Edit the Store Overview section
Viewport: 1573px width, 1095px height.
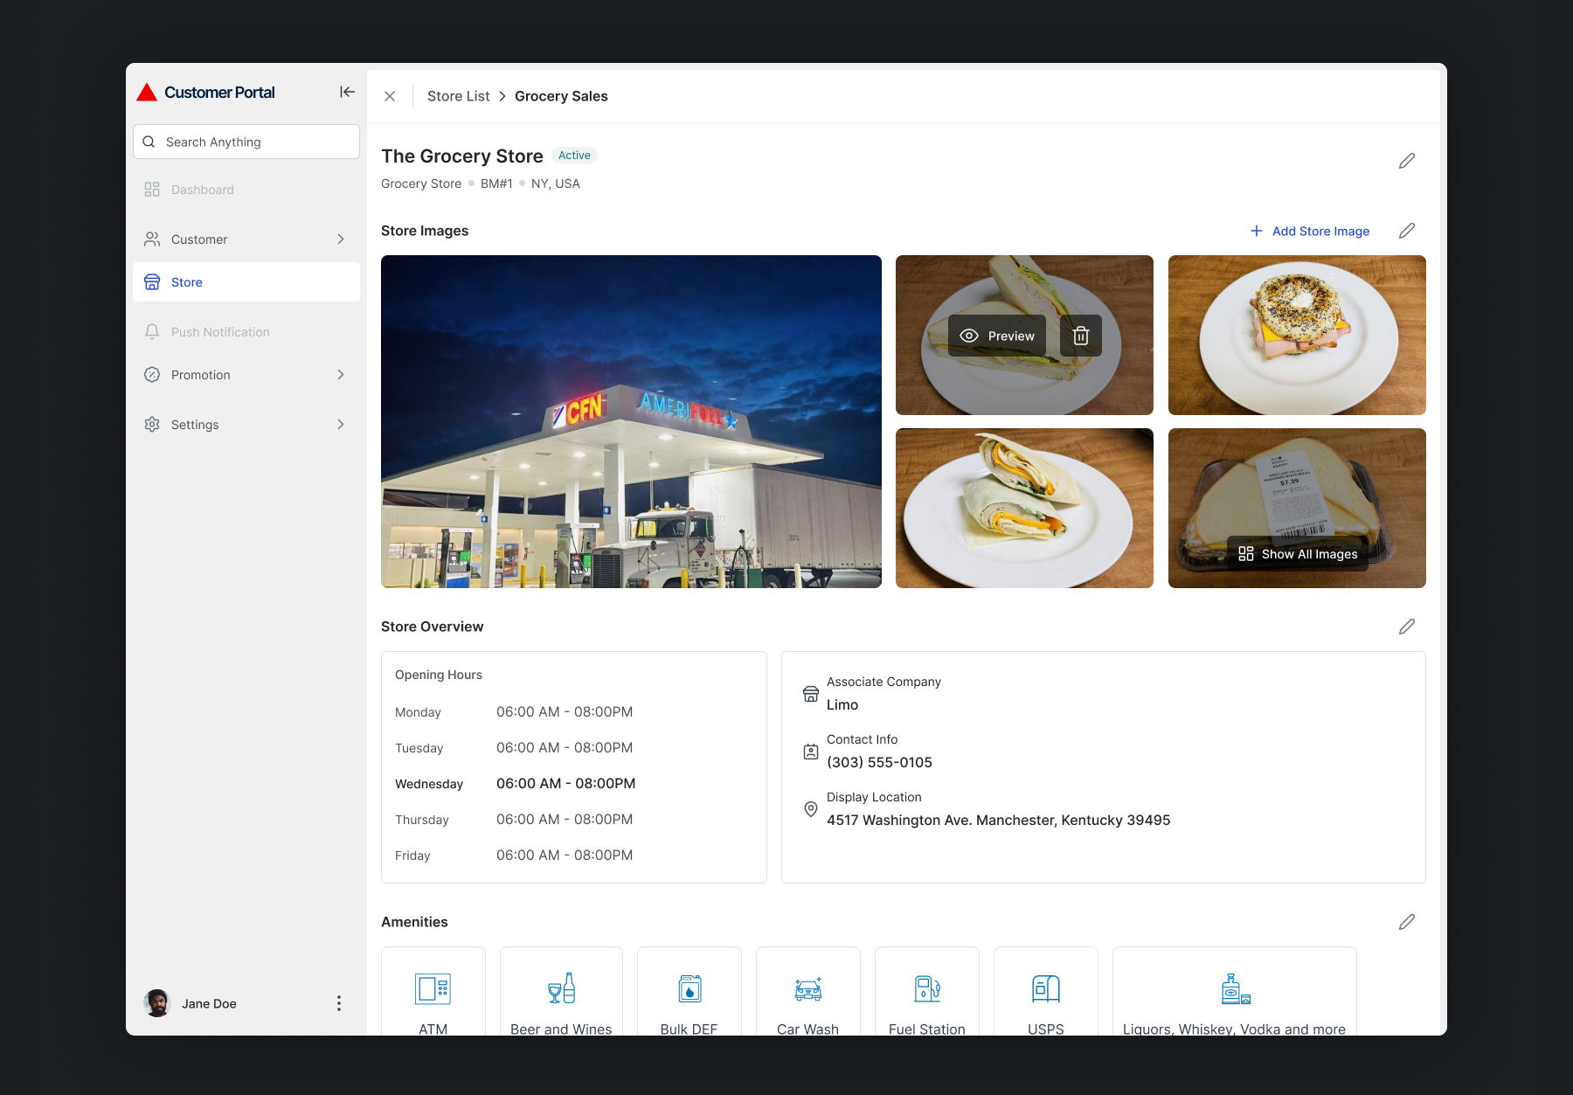click(x=1406, y=627)
